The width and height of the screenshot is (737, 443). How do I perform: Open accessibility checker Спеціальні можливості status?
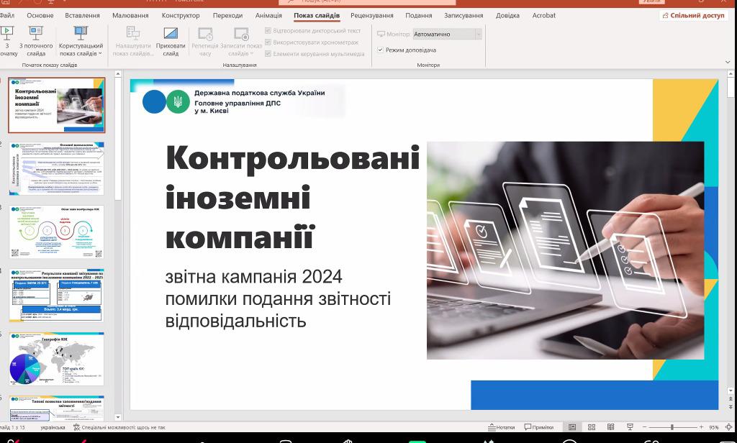[x=119, y=427]
